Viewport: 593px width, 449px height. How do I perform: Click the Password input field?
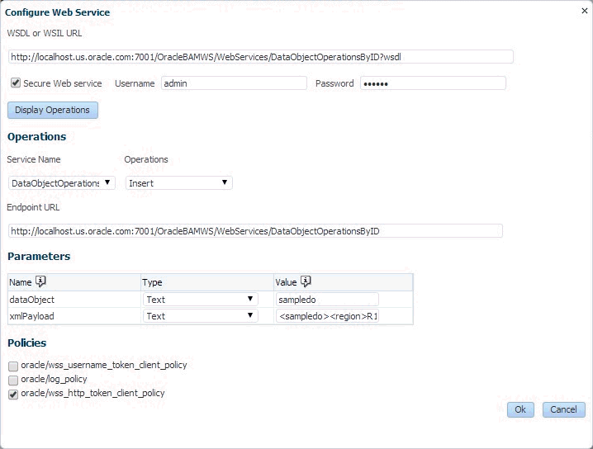point(433,83)
